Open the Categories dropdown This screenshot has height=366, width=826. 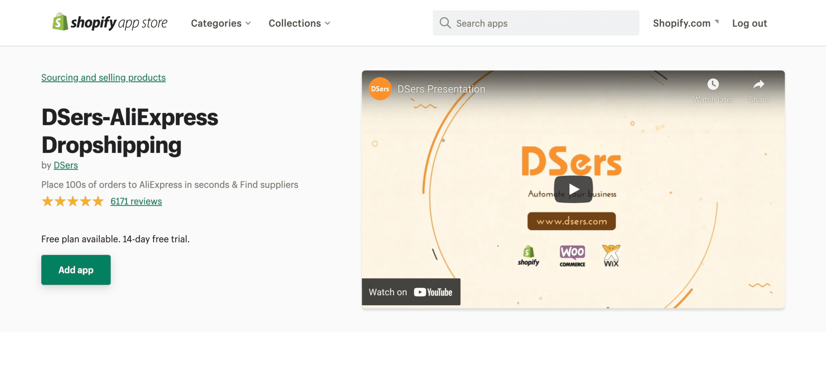pyautogui.click(x=221, y=23)
